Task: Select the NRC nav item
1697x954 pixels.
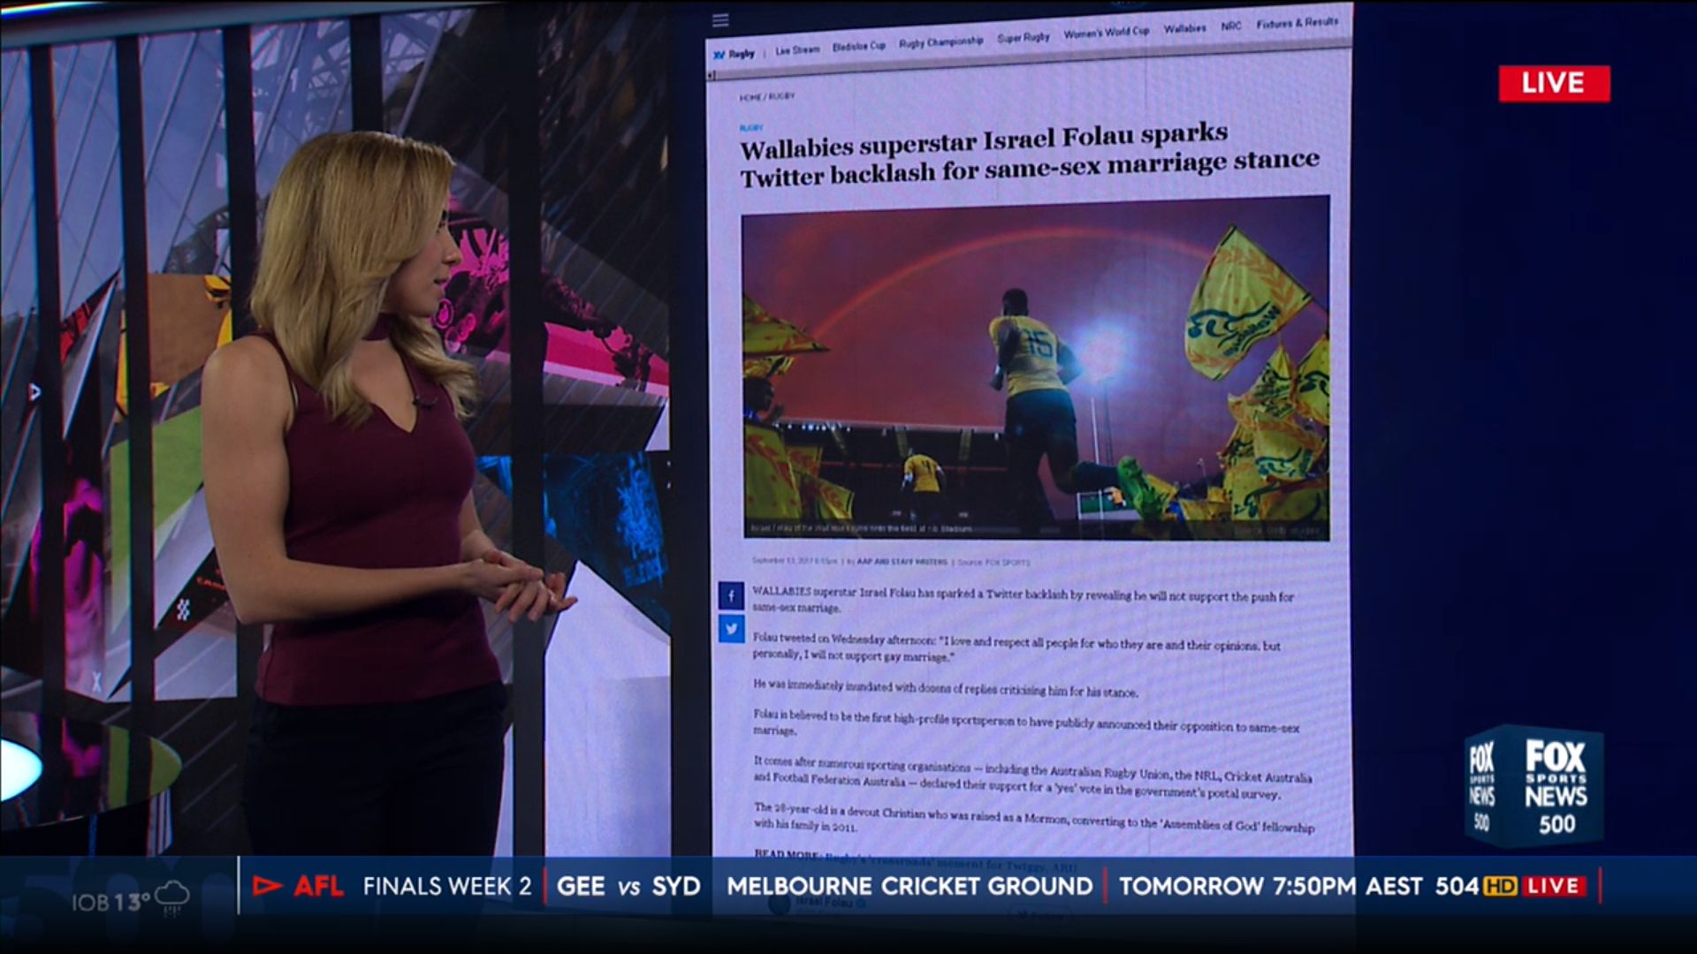Action: (x=1230, y=26)
